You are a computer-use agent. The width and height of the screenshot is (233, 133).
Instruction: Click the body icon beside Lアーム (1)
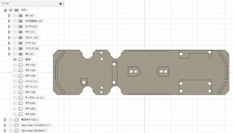21,81
